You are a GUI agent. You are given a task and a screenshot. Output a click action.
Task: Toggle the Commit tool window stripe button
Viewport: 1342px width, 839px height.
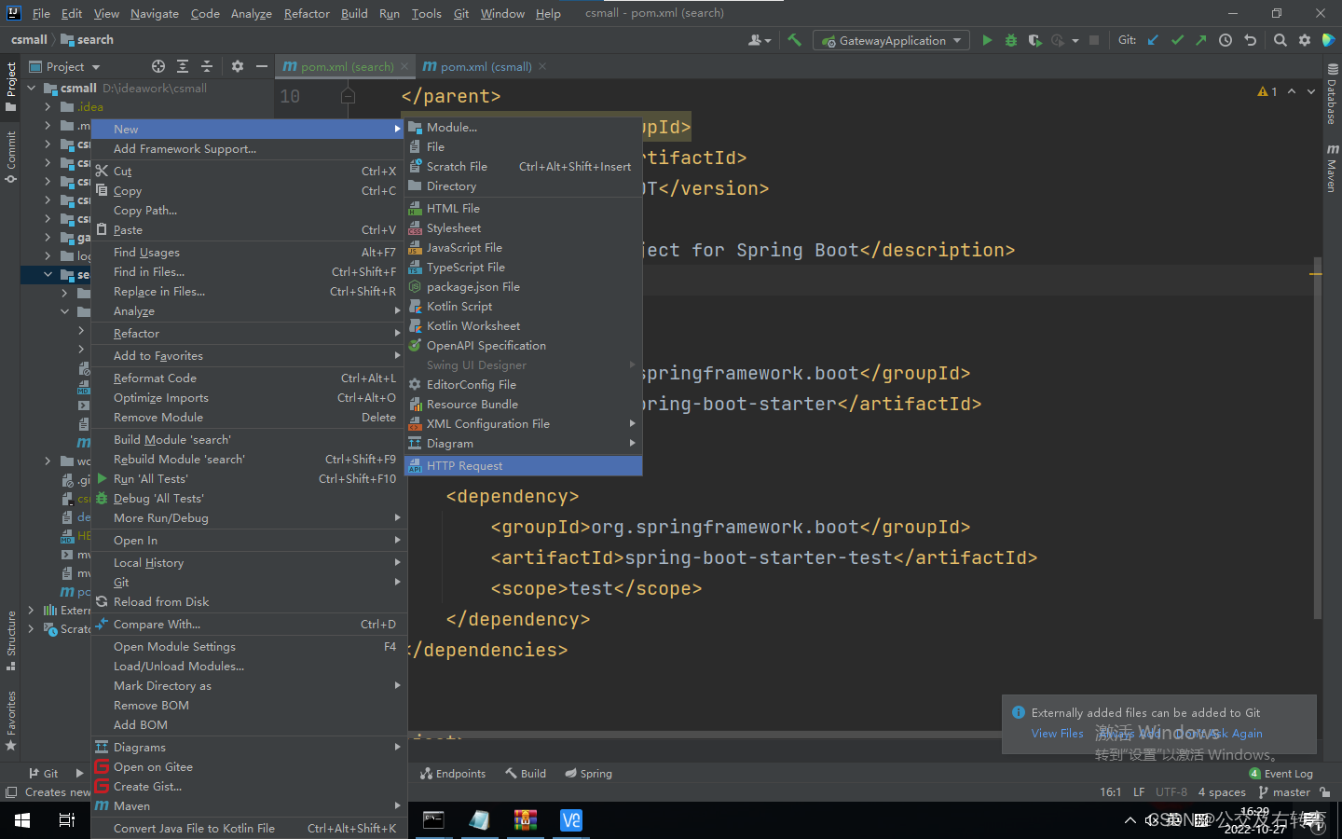click(11, 156)
